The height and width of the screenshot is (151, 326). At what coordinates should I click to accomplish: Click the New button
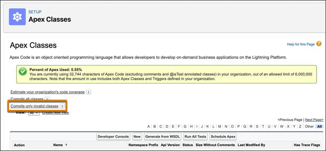pos(137,137)
